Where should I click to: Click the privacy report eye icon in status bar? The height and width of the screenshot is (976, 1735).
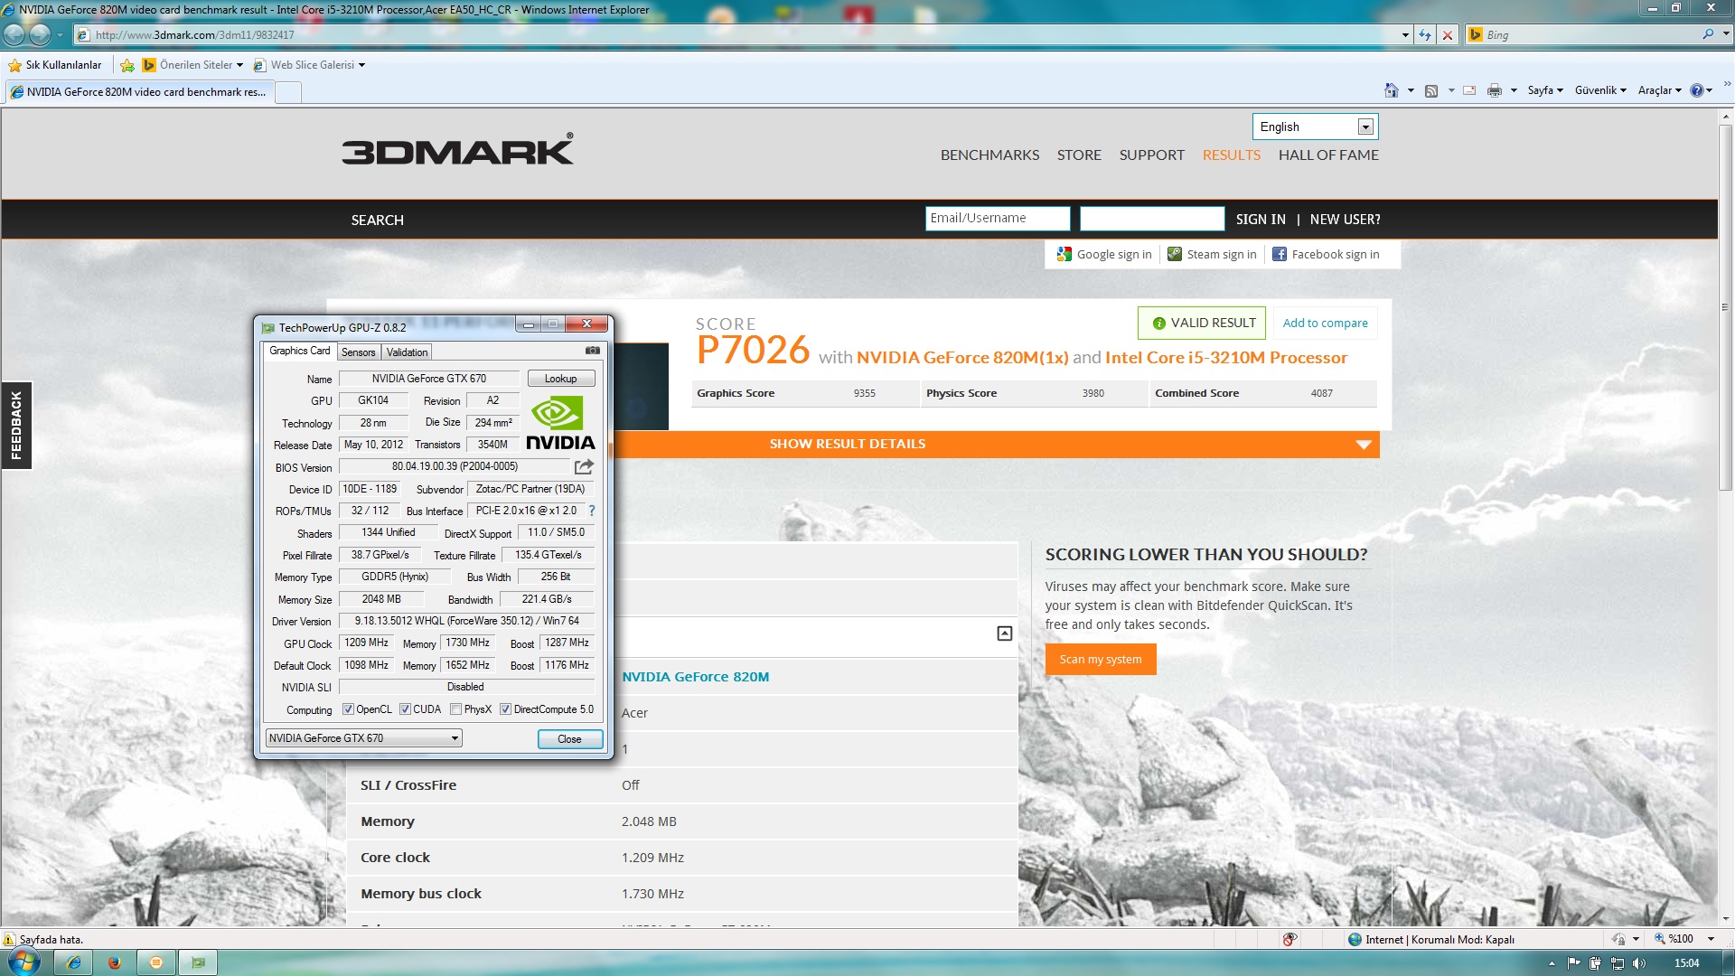coord(1290,939)
